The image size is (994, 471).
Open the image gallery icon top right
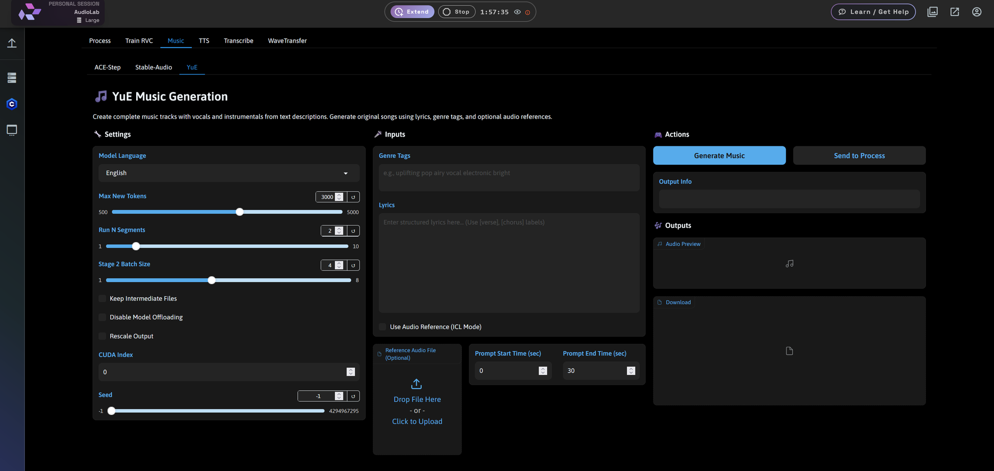(932, 11)
